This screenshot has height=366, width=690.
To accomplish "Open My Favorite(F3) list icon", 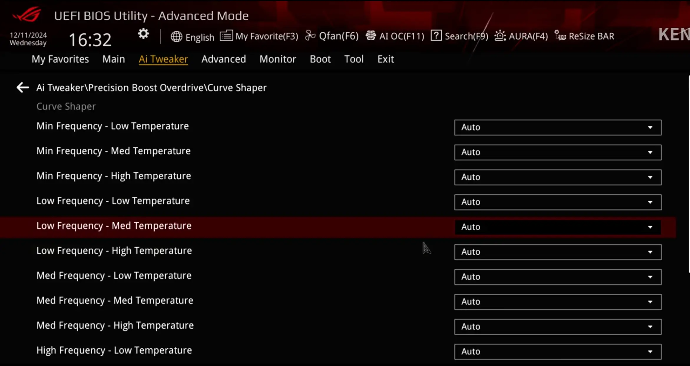I will click(226, 36).
